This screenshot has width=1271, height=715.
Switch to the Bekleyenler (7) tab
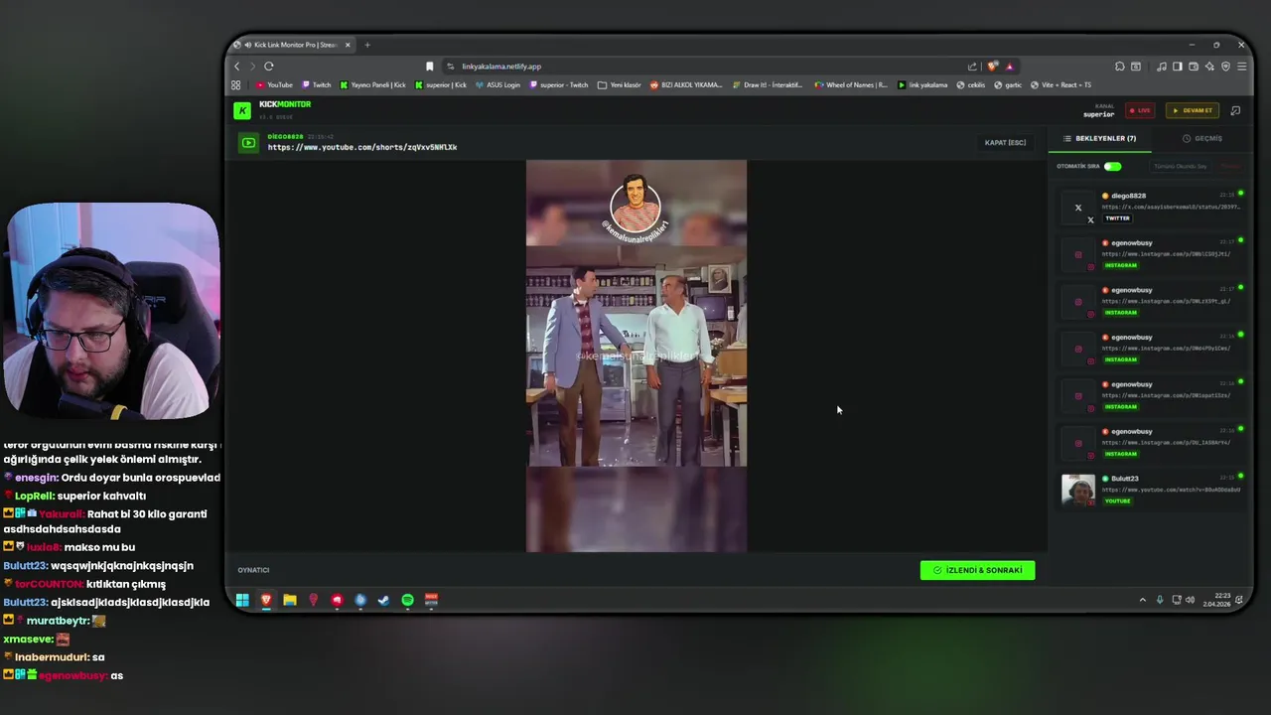pyautogui.click(x=1100, y=138)
